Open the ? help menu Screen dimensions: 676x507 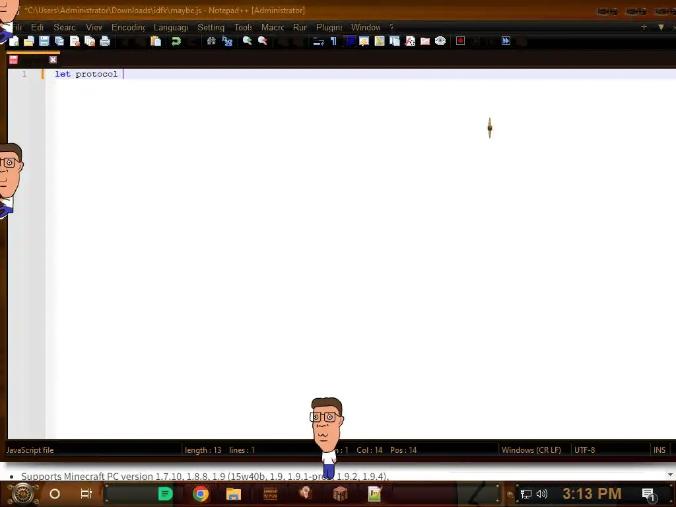(x=391, y=27)
